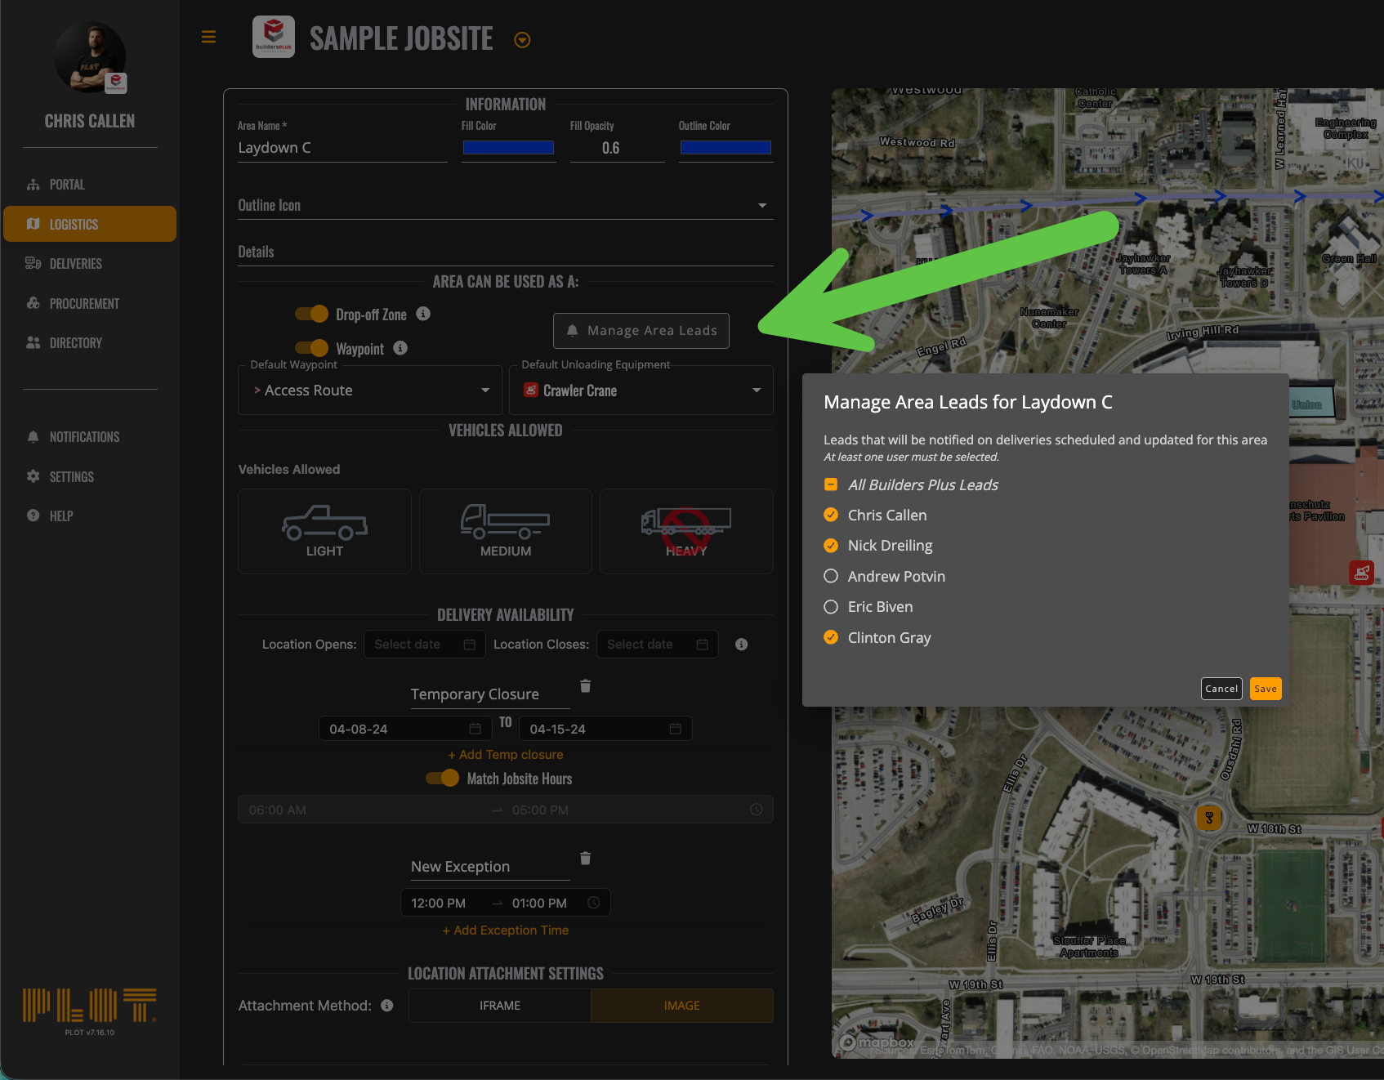The image size is (1384, 1080).
Task: Turn off Match Jobsite Hours
Action: pyautogui.click(x=442, y=778)
